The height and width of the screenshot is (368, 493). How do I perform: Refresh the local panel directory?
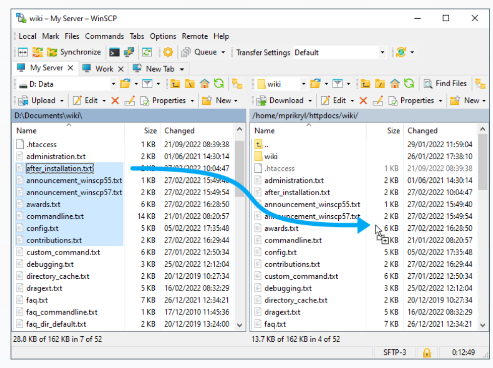pyautogui.click(x=219, y=84)
